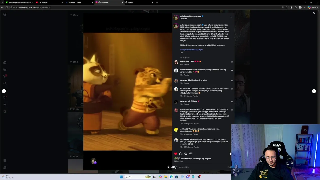Like eliene.liene.7965's comment
Image resolution: width=320 pixels, height=180 pixels.
[x=232, y=62]
